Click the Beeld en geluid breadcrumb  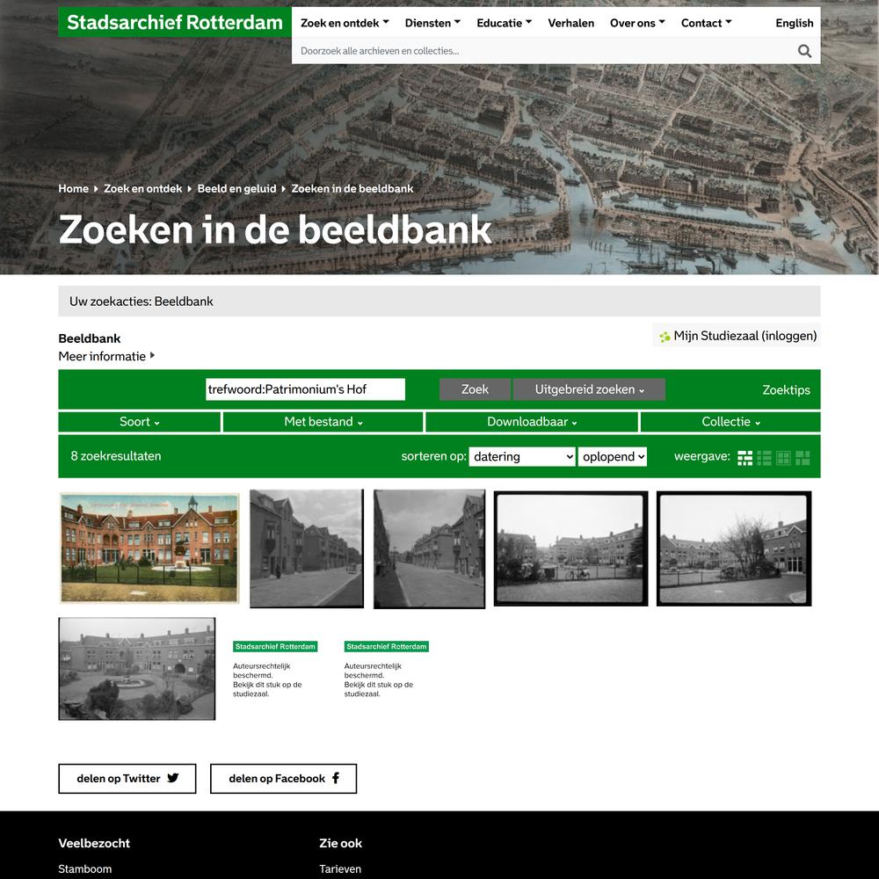tap(236, 189)
